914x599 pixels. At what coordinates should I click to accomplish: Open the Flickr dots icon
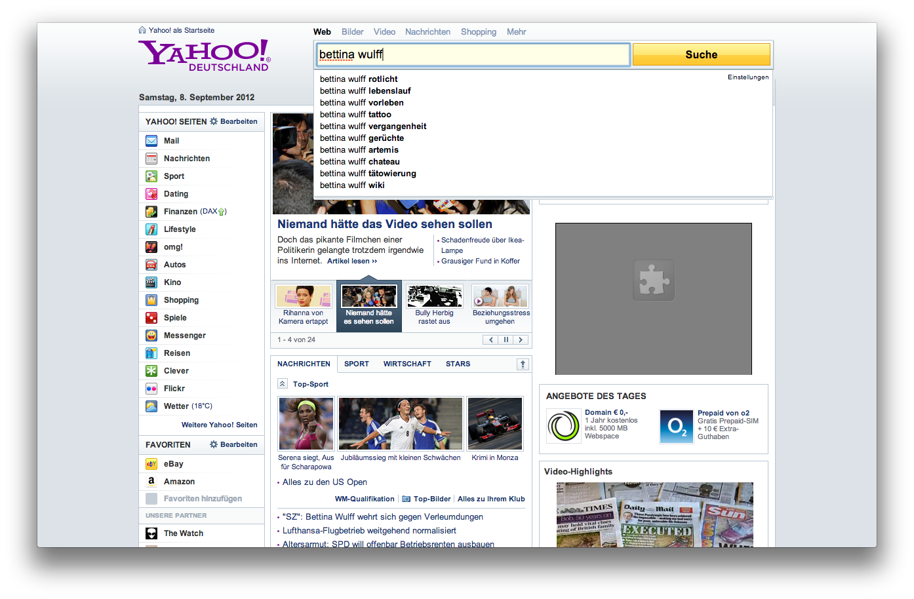(151, 389)
